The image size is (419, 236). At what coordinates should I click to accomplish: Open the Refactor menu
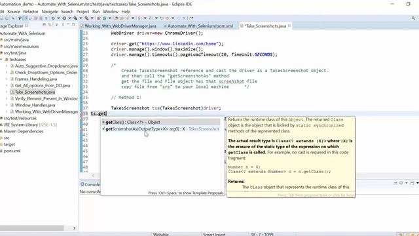pyautogui.click(x=31, y=12)
